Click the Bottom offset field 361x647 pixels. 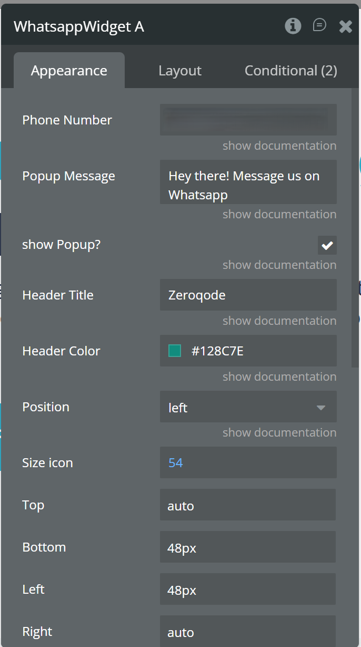248,547
